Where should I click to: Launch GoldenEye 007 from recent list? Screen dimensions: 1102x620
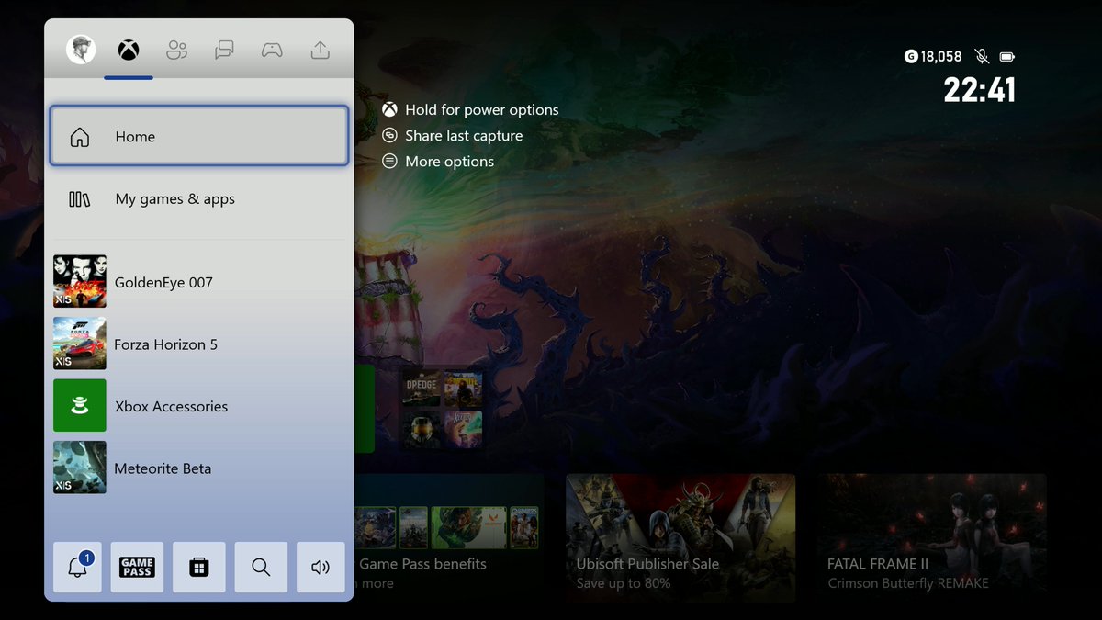[199, 282]
